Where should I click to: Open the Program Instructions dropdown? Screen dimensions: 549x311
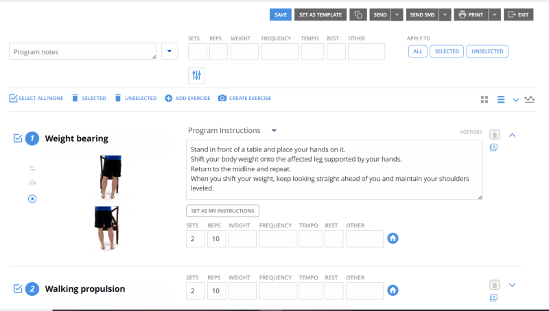coord(274,130)
